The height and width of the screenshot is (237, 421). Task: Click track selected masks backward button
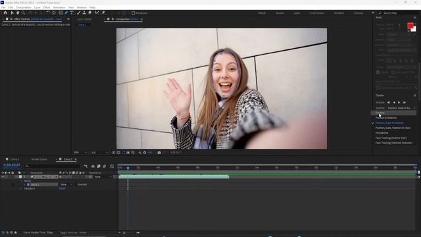[394, 103]
